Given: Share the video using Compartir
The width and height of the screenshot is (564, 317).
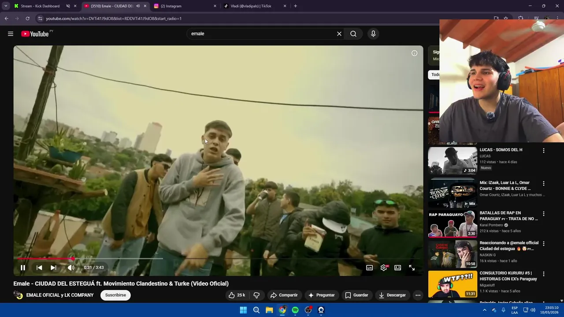Looking at the screenshot, I should pyautogui.click(x=284, y=295).
